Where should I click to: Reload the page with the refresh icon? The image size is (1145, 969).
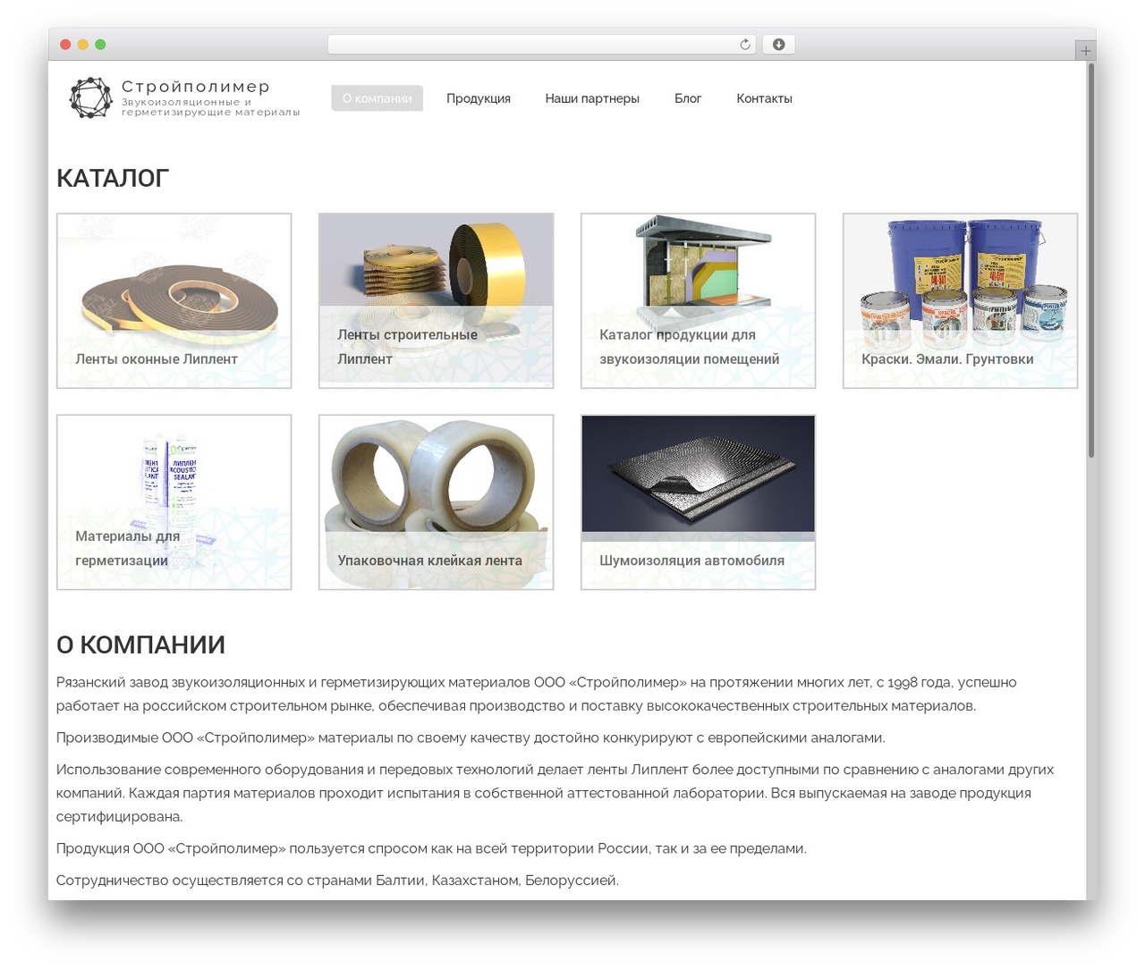[x=744, y=45]
